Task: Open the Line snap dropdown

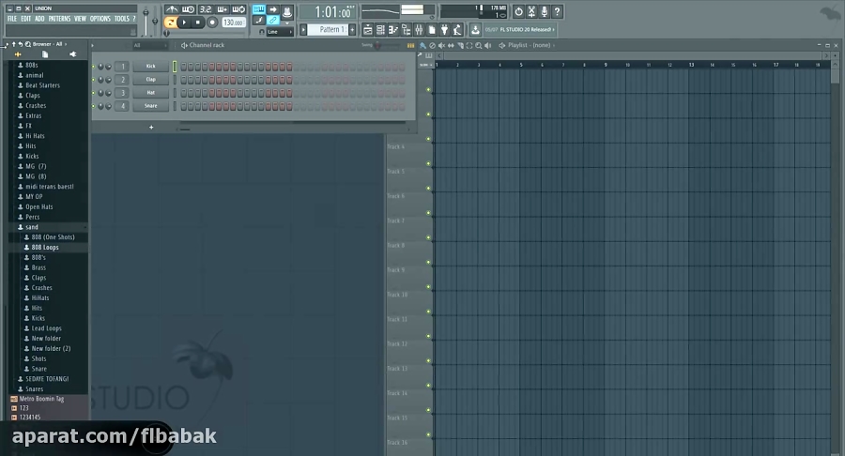Action: 280,32
